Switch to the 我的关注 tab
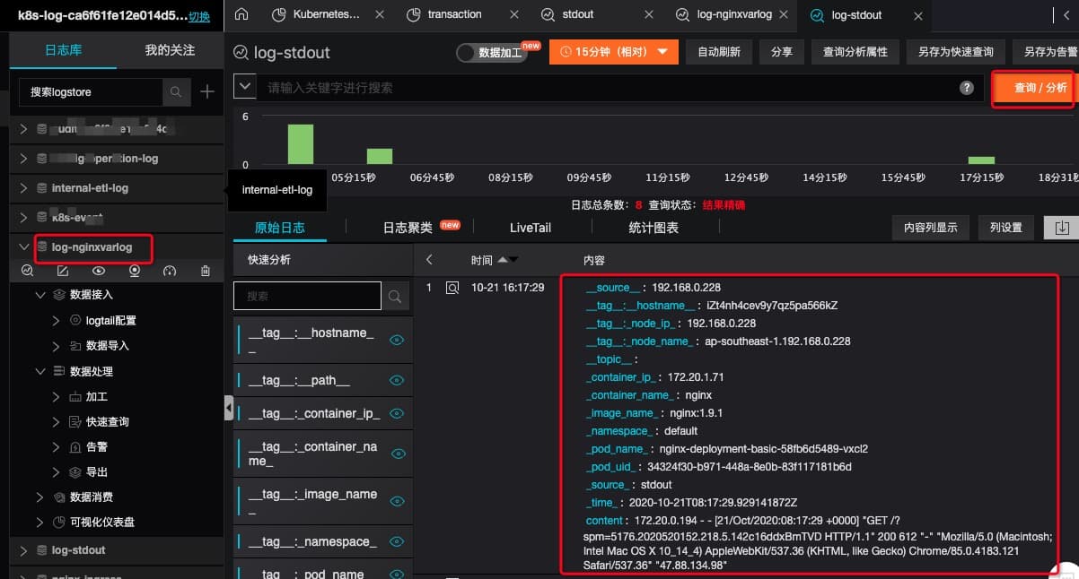This screenshot has width=1079, height=579. pos(170,50)
